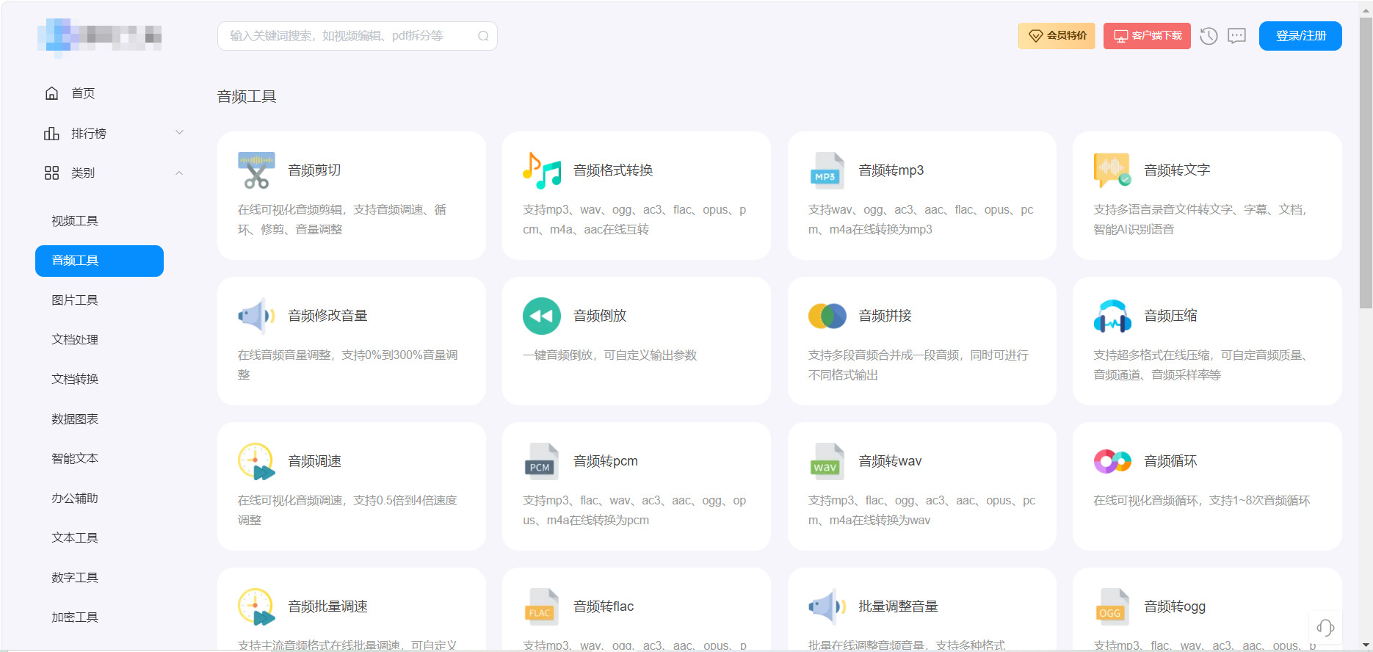This screenshot has height=652, width=1373.
Task: Select the 音频倒放 rewind icon
Action: point(542,316)
